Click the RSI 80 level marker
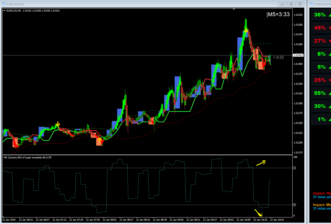Image resolution: width=331 pixels, height=224 pixels. [x=294, y=168]
